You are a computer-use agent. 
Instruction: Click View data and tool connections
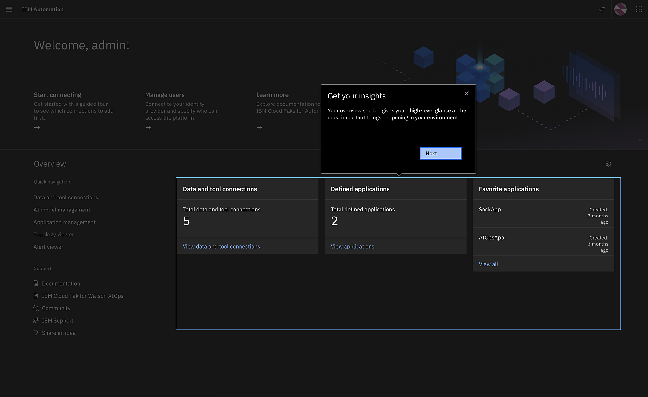[221, 246]
